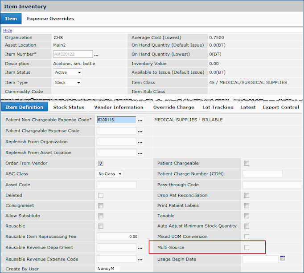
Task: Enable the Patient Chargeable checkbox
Action: coord(246,163)
